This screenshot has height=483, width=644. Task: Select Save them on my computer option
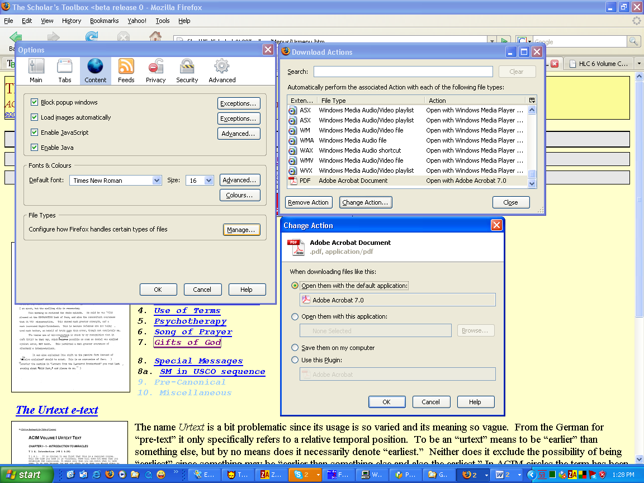click(295, 348)
